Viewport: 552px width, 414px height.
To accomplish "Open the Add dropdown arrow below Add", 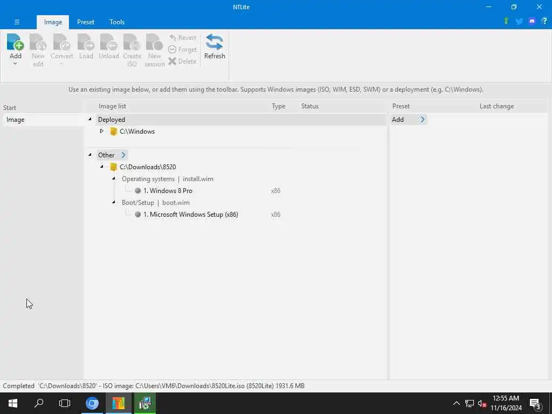I will tap(15, 64).
